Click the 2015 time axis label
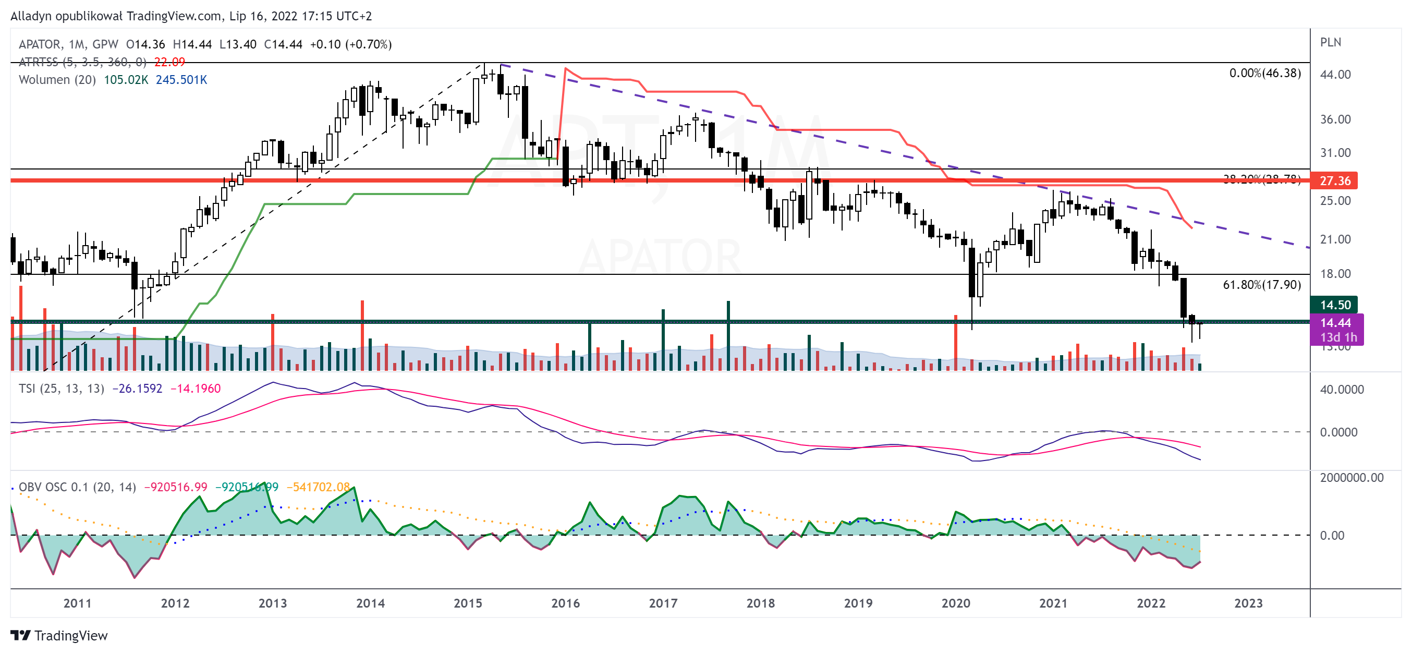The width and height of the screenshot is (1412, 654). (x=468, y=603)
